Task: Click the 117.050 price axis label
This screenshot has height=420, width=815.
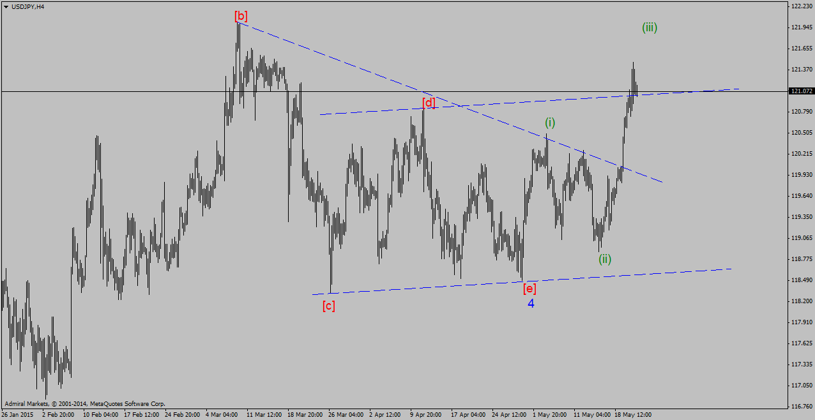Action: [801, 386]
